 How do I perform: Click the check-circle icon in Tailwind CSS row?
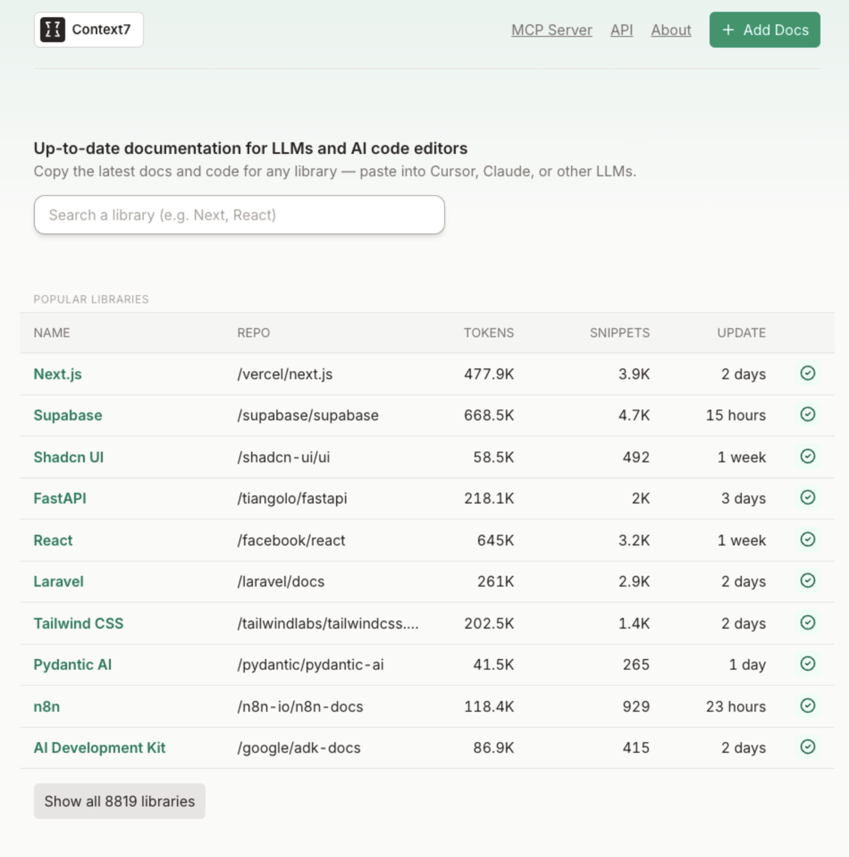click(807, 622)
